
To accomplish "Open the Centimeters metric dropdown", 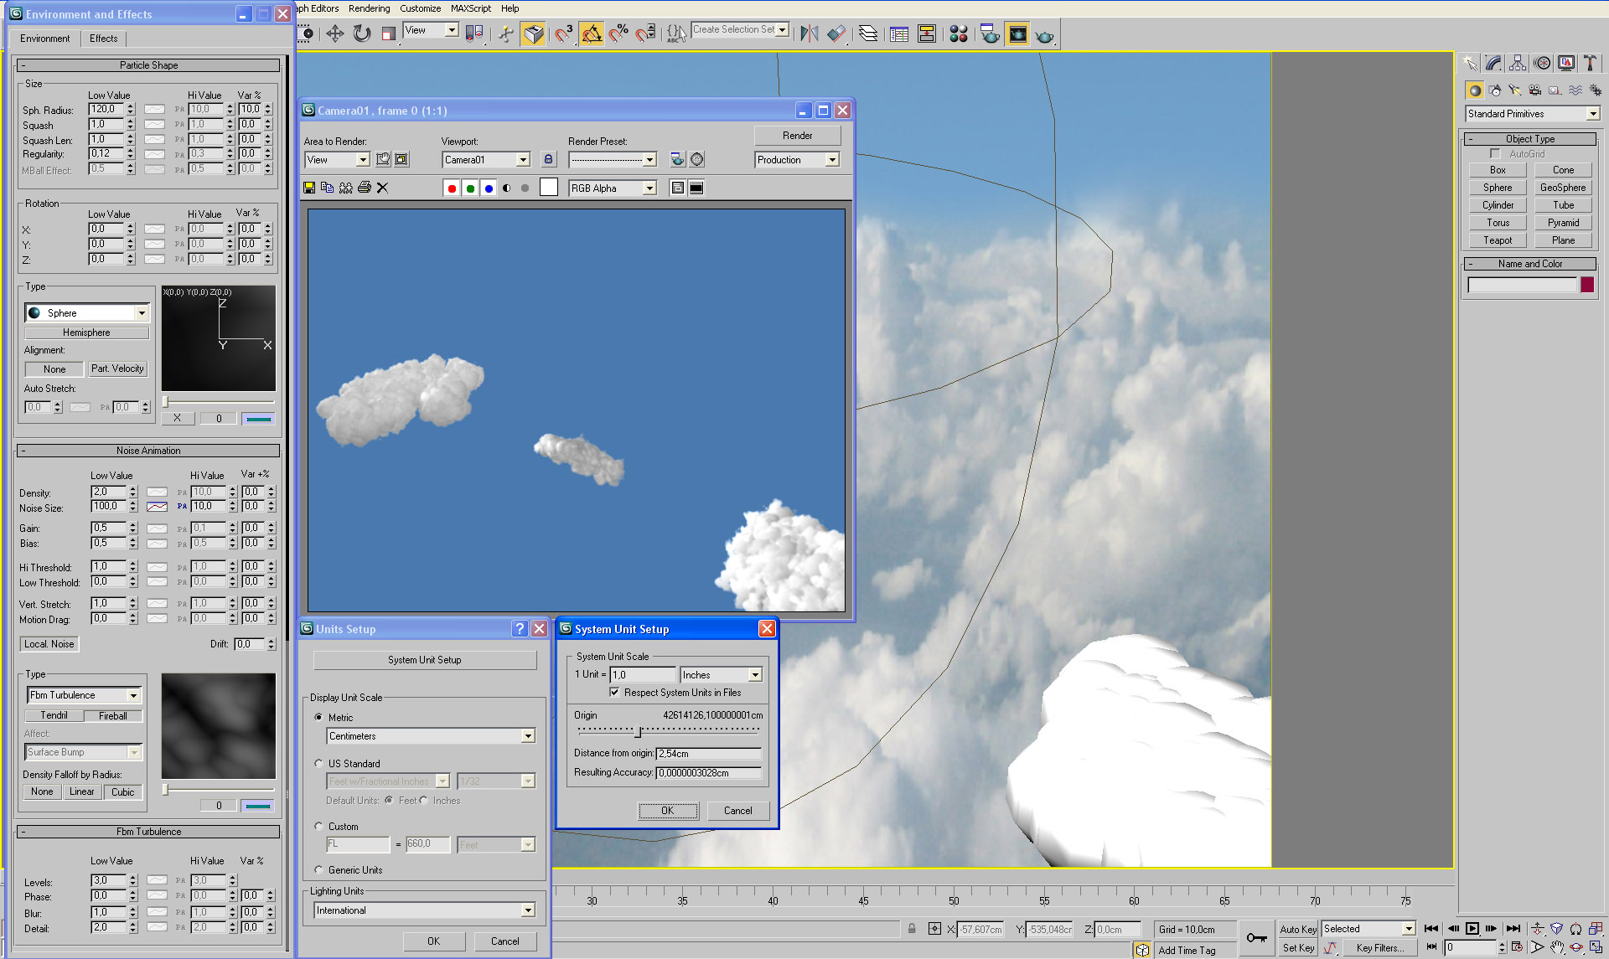I will click(528, 736).
